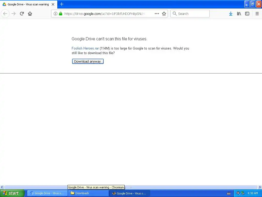The width and height of the screenshot is (262, 197).
Task: Open the Foolish Heroes.rar link
Action: click(85, 48)
